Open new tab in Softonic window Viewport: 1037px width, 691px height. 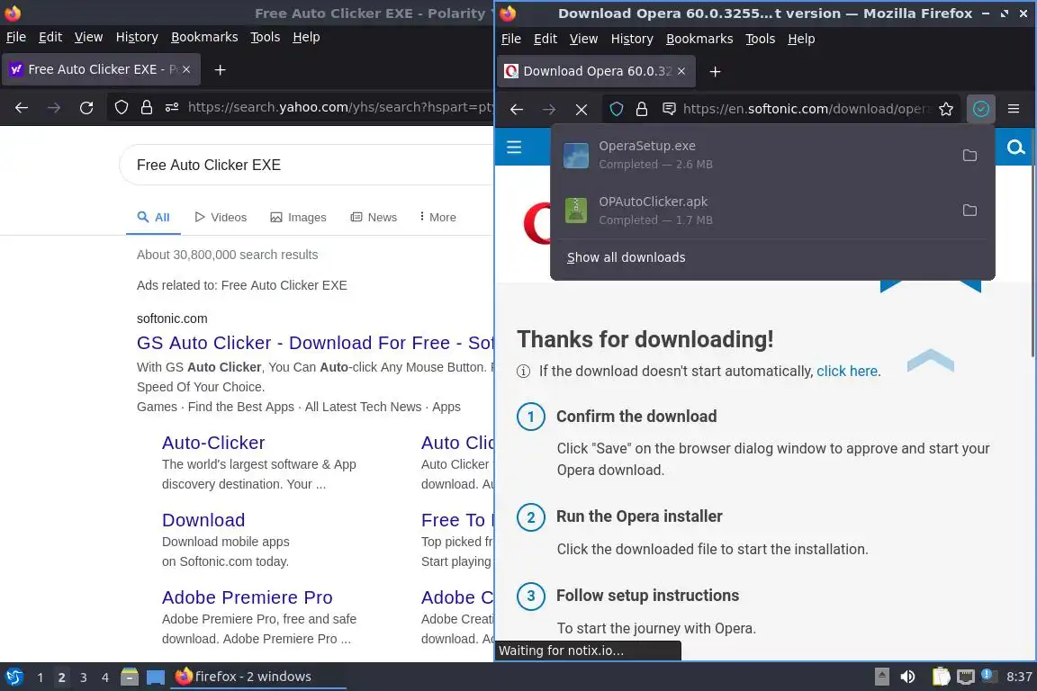pyautogui.click(x=715, y=71)
